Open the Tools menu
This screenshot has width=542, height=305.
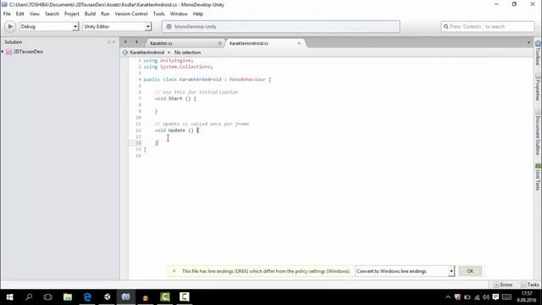coord(158,14)
